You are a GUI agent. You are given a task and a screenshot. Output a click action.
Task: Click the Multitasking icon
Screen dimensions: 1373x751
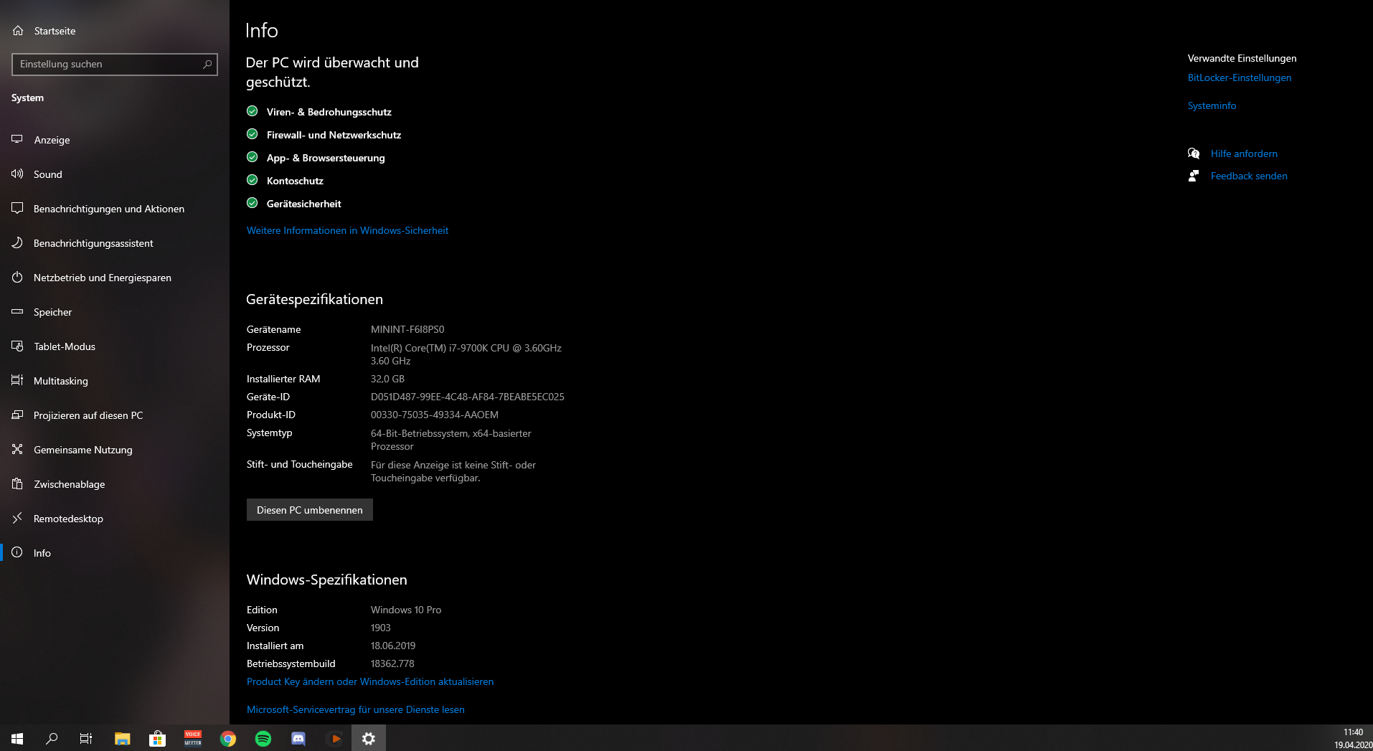[x=17, y=380]
